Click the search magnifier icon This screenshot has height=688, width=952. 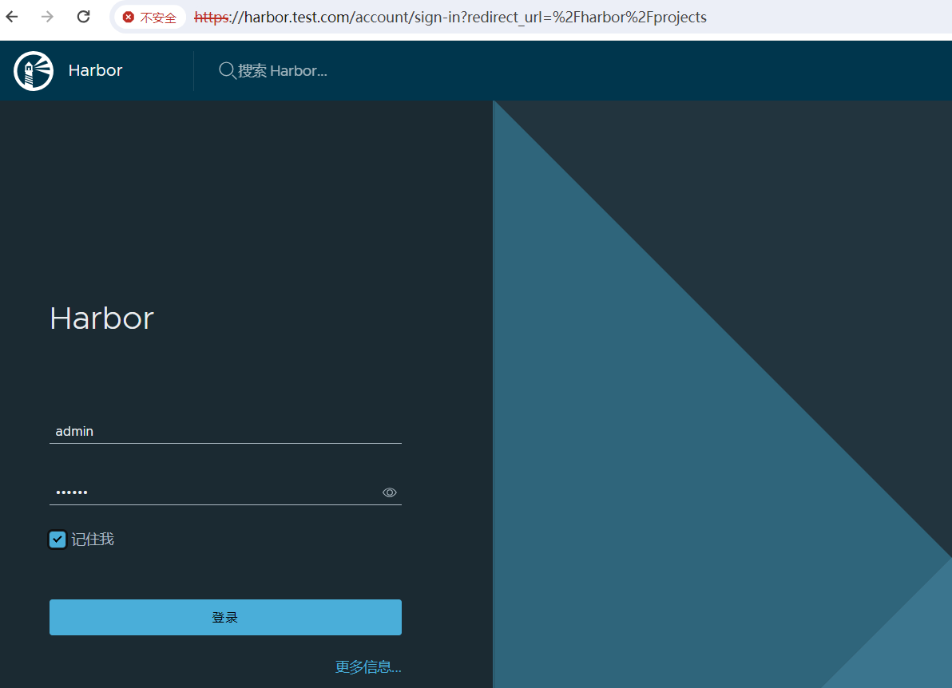coord(227,70)
